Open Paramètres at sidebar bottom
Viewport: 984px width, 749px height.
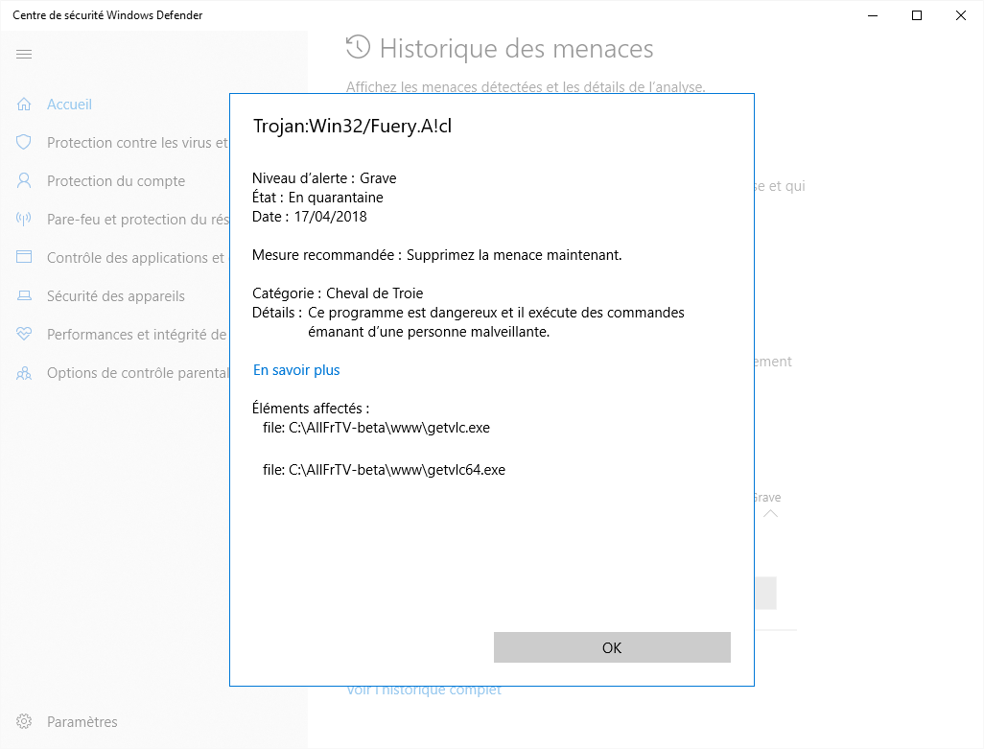82,721
